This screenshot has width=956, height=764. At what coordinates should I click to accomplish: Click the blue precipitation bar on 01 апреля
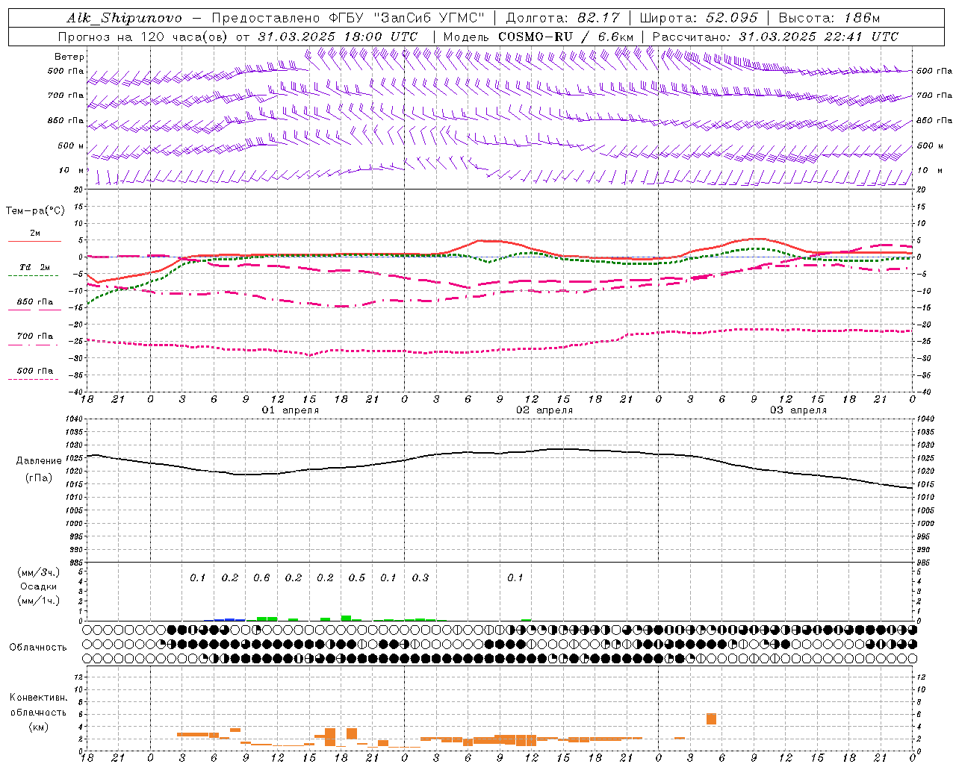tap(230, 619)
